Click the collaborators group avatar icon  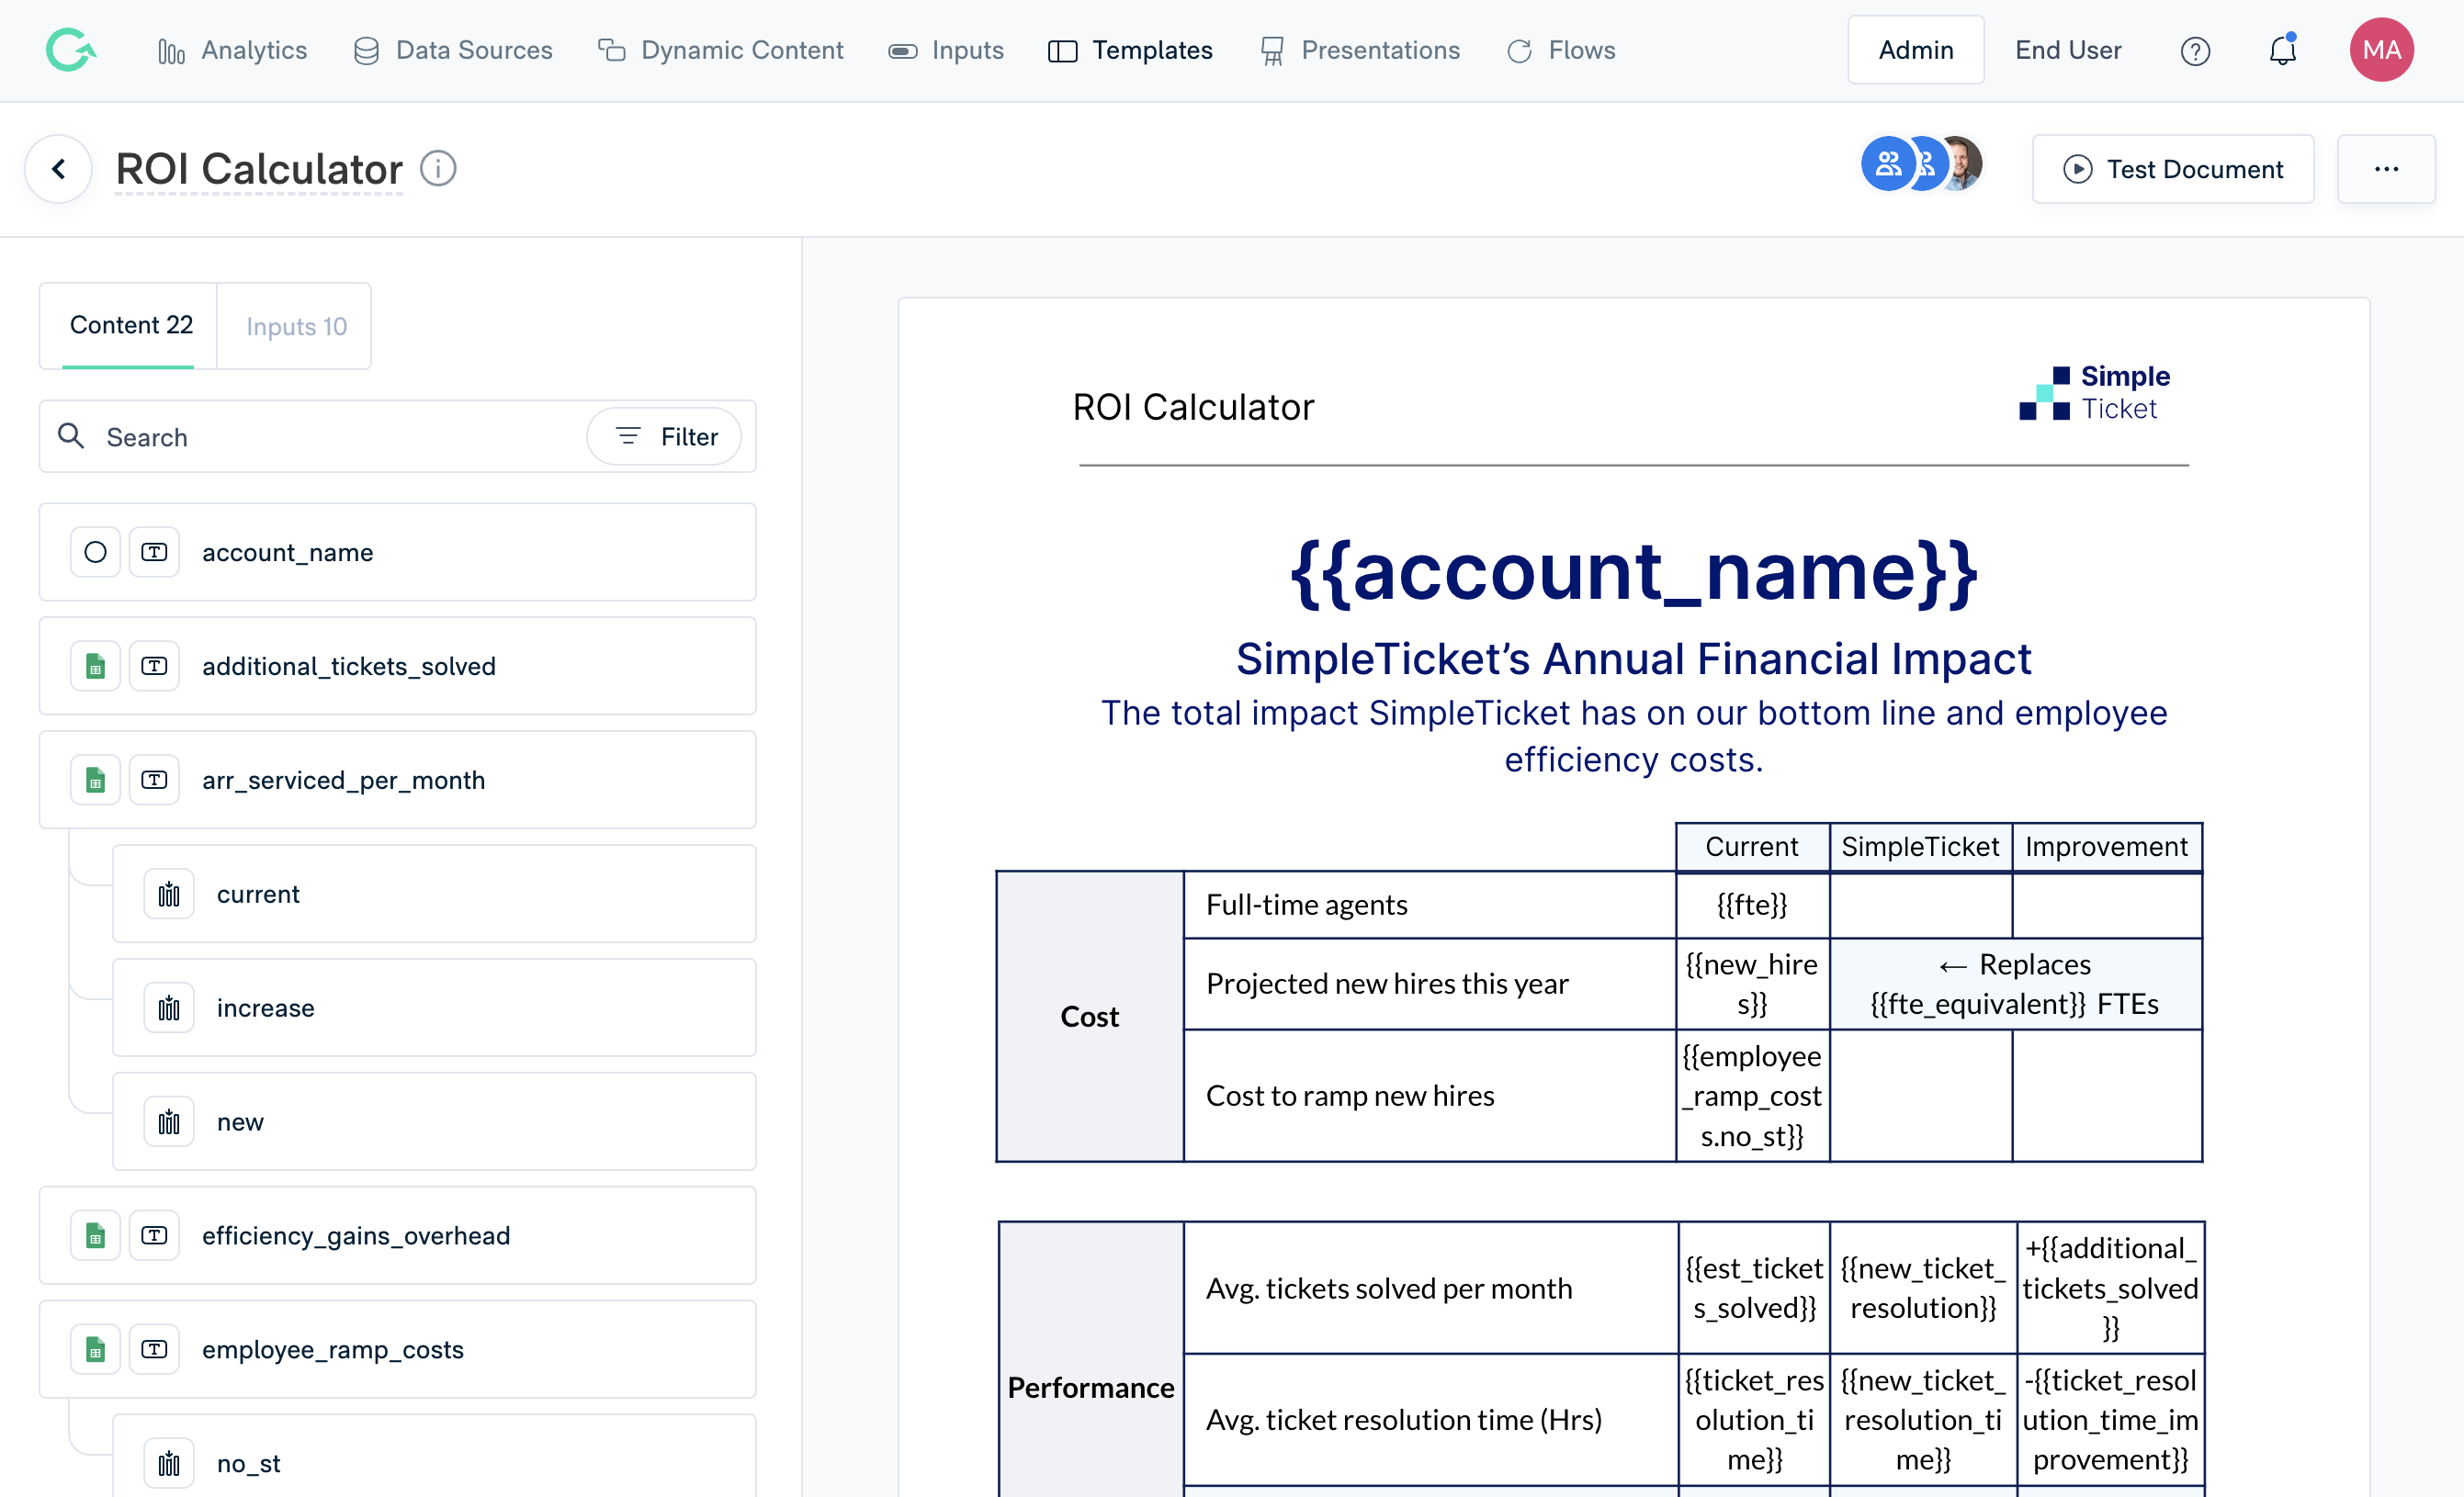[x=1888, y=163]
